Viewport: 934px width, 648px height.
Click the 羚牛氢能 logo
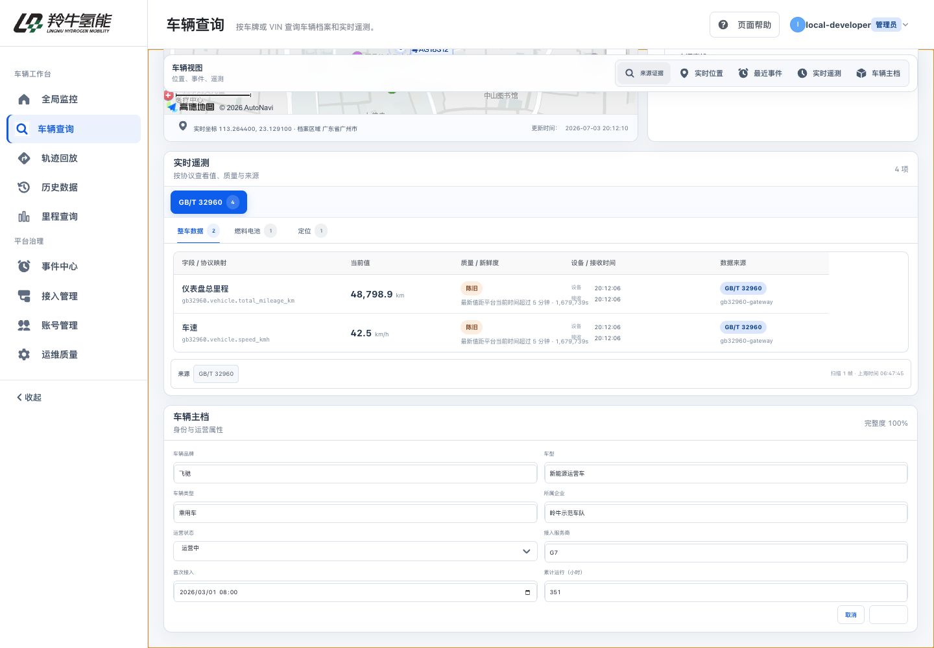pyautogui.click(x=62, y=23)
